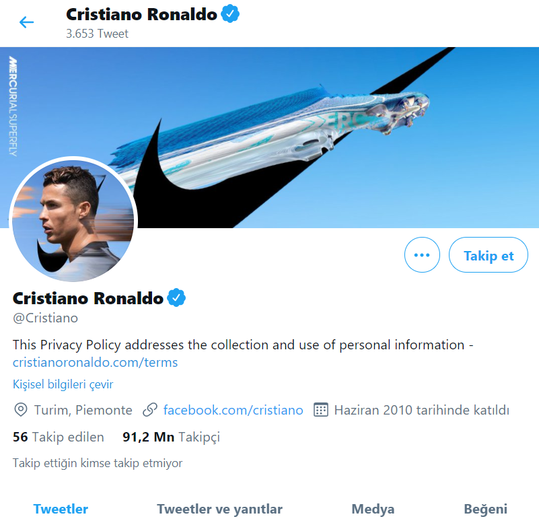The width and height of the screenshot is (539, 527).
Task: Toggle translation via Kişisel bilgileri çevir
Action: coord(63,384)
